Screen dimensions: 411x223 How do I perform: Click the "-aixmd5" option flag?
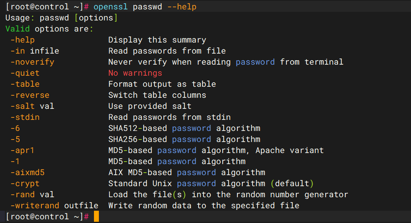27,173
